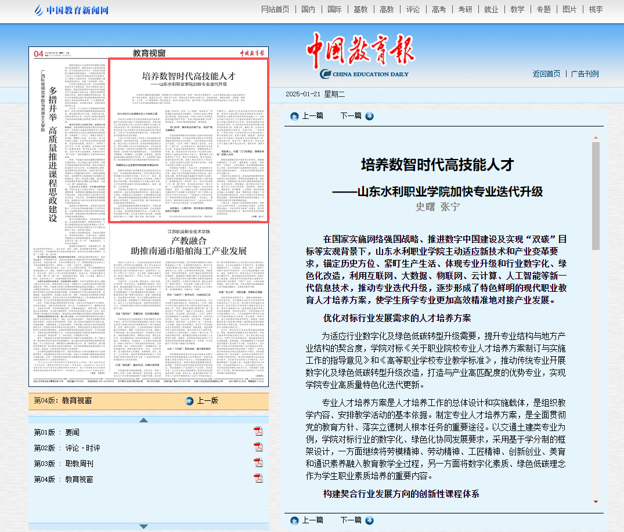This screenshot has width=624, height=532.
Task: Click the 下一篇 arrow icon below the article
Action: 370,520
